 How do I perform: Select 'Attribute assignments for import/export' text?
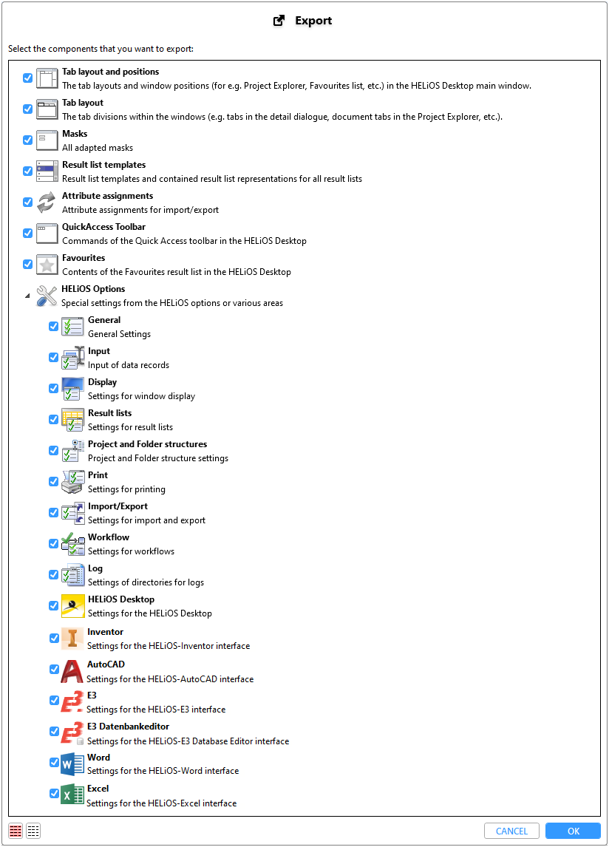140,210
